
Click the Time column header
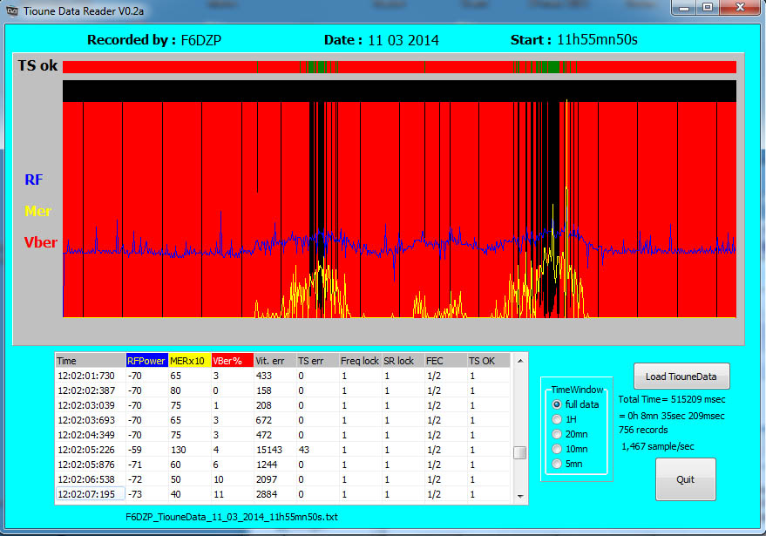91,361
